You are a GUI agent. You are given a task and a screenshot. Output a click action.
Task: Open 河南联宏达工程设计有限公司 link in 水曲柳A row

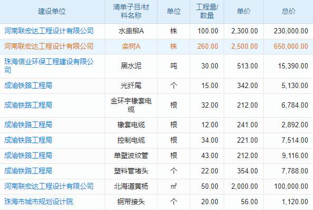49,31
